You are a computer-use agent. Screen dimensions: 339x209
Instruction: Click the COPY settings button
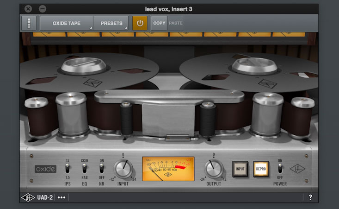point(159,23)
